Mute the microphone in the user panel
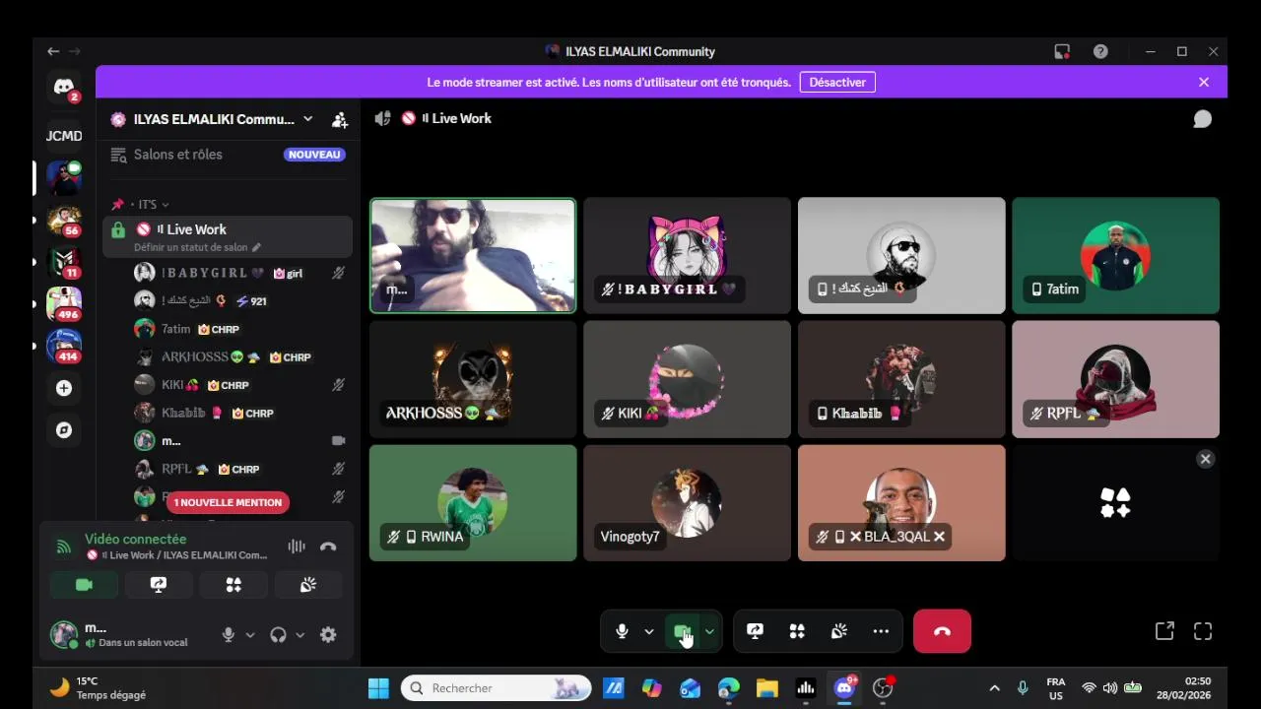The image size is (1261, 709). (229, 635)
